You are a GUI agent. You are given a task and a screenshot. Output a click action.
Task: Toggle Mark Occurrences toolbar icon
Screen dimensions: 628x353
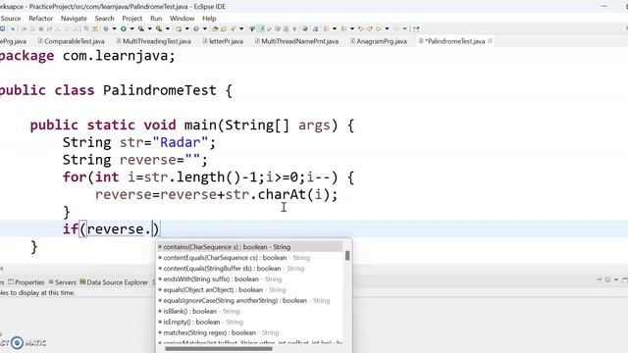pos(260,28)
